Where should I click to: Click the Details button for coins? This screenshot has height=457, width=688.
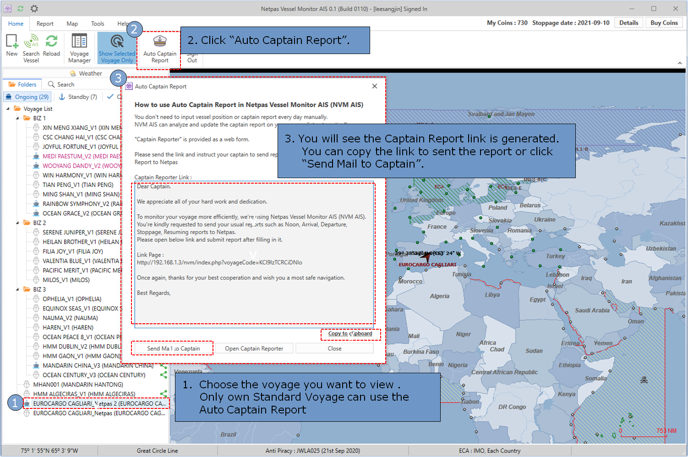(x=628, y=23)
